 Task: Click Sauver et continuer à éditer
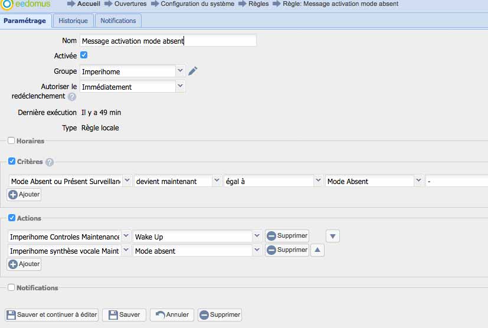pos(52,315)
